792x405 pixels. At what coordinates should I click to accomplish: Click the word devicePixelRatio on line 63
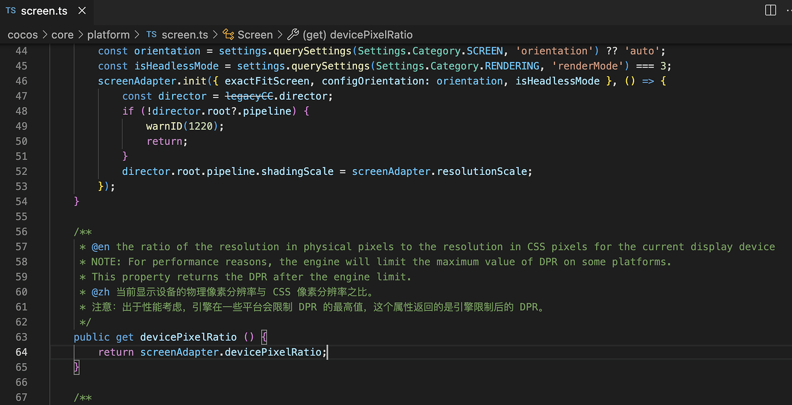point(188,337)
